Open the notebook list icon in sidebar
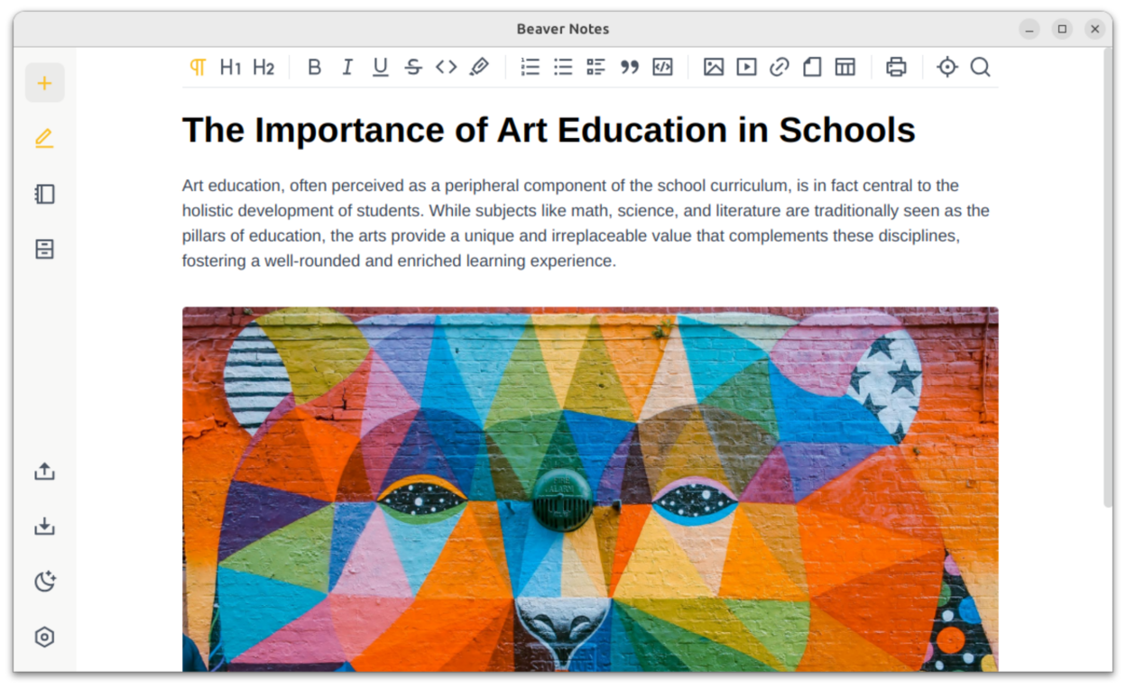 pyautogui.click(x=44, y=194)
